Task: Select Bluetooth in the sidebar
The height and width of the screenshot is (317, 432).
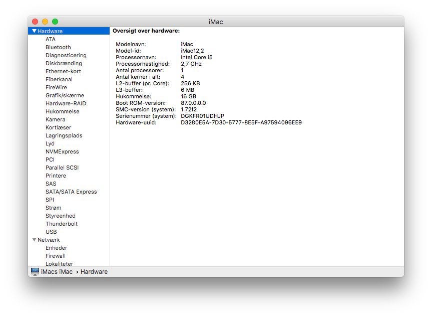Action: 58,47
